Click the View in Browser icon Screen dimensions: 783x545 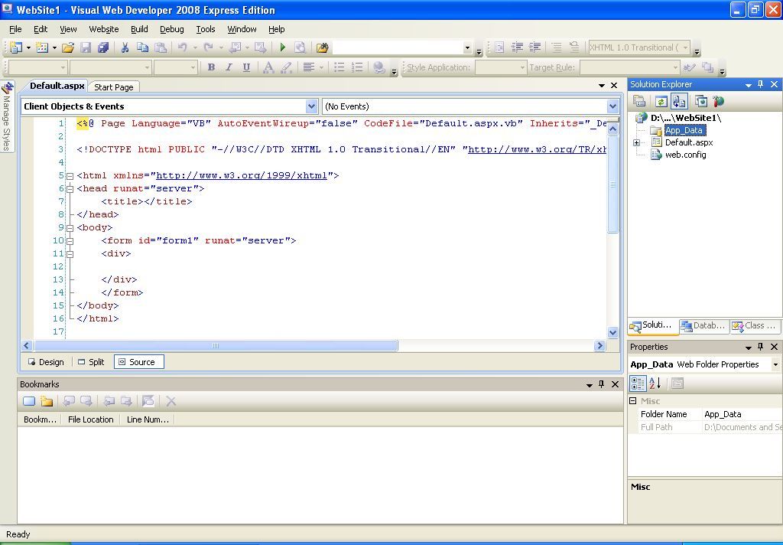point(300,47)
